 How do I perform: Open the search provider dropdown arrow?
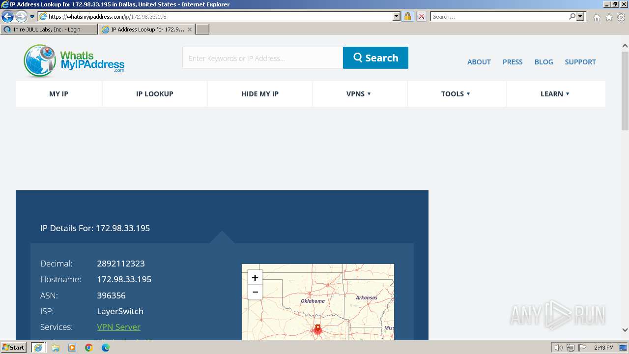tap(581, 17)
